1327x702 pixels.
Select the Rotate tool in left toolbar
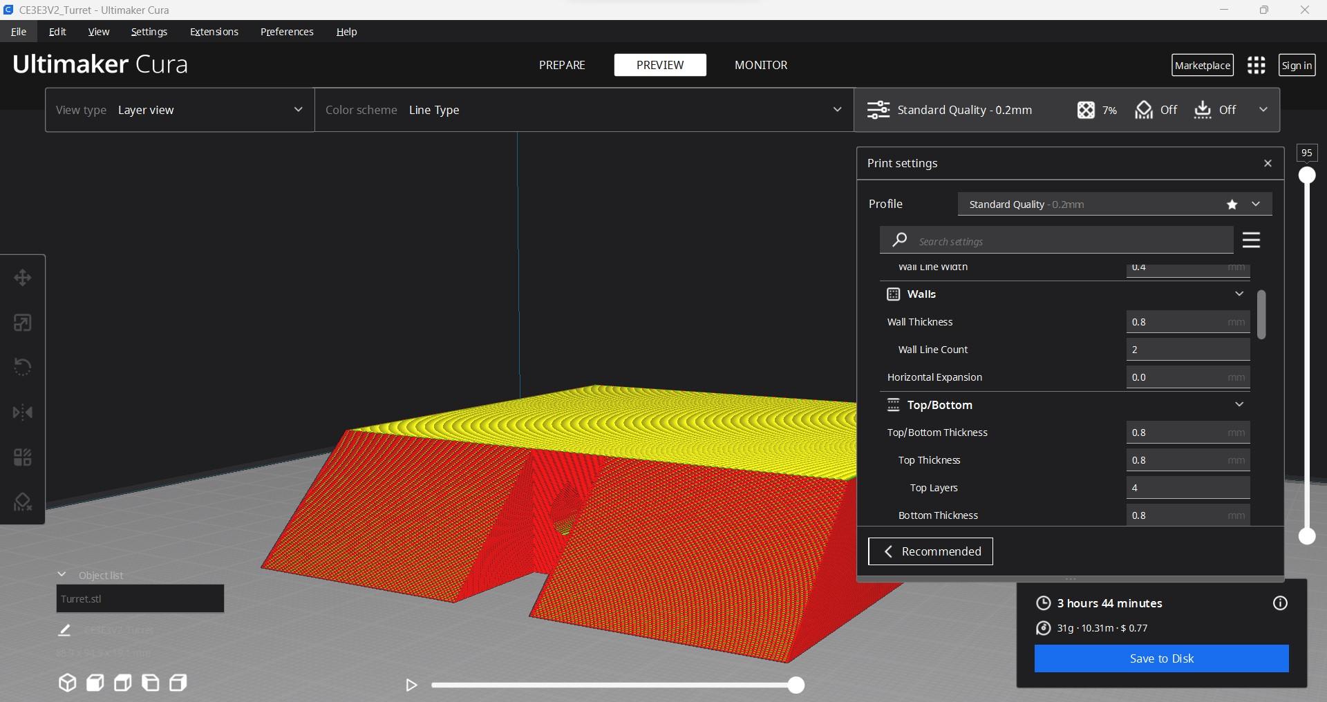(22, 367)
